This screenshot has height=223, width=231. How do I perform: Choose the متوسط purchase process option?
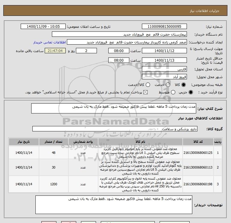(173, 92)
